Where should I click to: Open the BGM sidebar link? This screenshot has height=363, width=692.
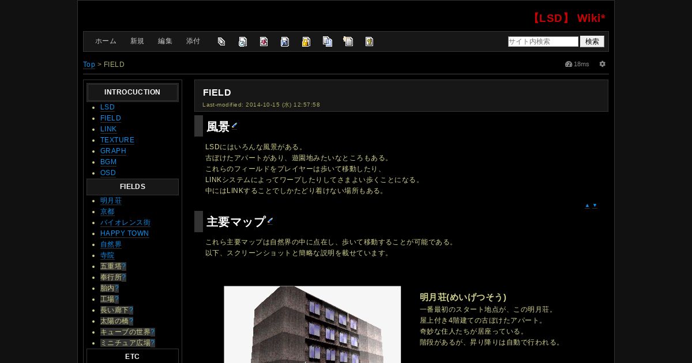point(108,162)
